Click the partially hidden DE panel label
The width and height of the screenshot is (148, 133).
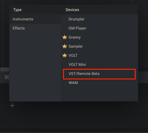tap(7, 77)
